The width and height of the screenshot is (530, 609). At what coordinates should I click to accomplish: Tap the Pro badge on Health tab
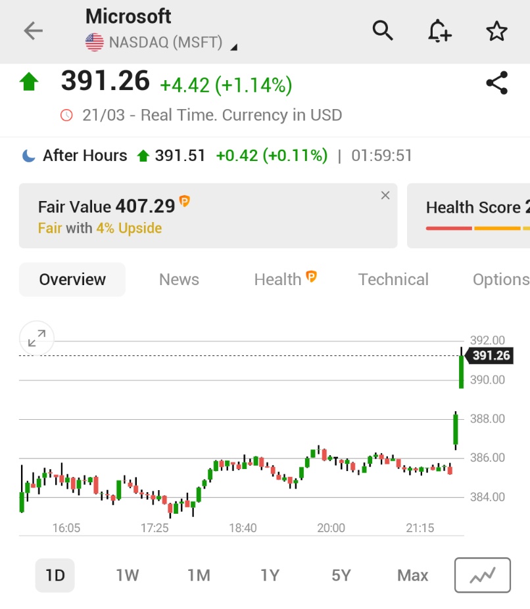point(311,276)
